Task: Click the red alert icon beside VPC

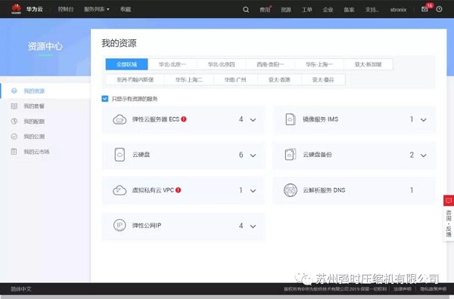Action: click(178, 190)
